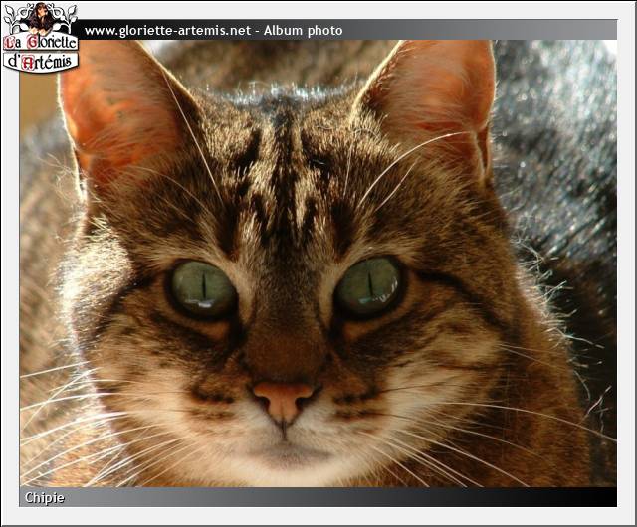Viewport: 637px width, 527px height.
Task: Select the "Chipie" caption label
Action: click(x=45, y=497)
